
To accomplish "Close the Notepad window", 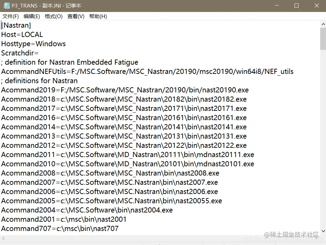I will coord(316,5).
